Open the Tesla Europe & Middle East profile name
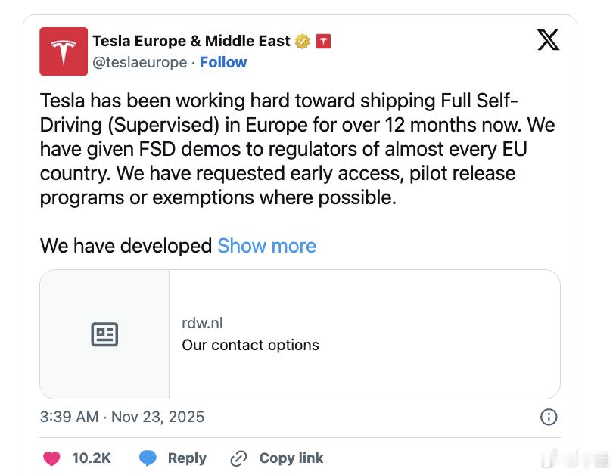The height and width of the screenshot is (475, 616). pos(191,41)
